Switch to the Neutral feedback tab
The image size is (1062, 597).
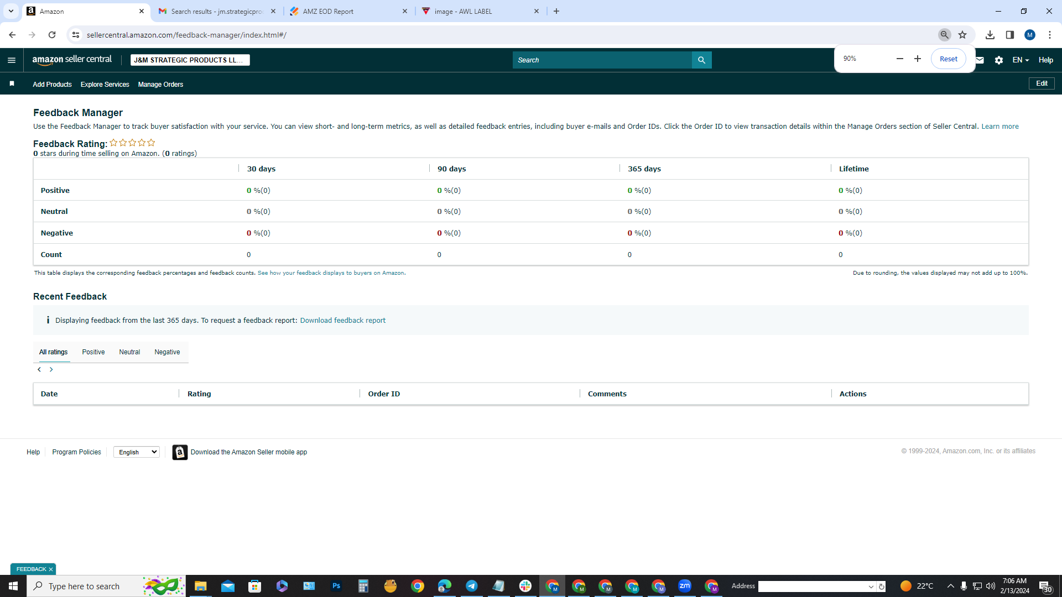[129, 352]
